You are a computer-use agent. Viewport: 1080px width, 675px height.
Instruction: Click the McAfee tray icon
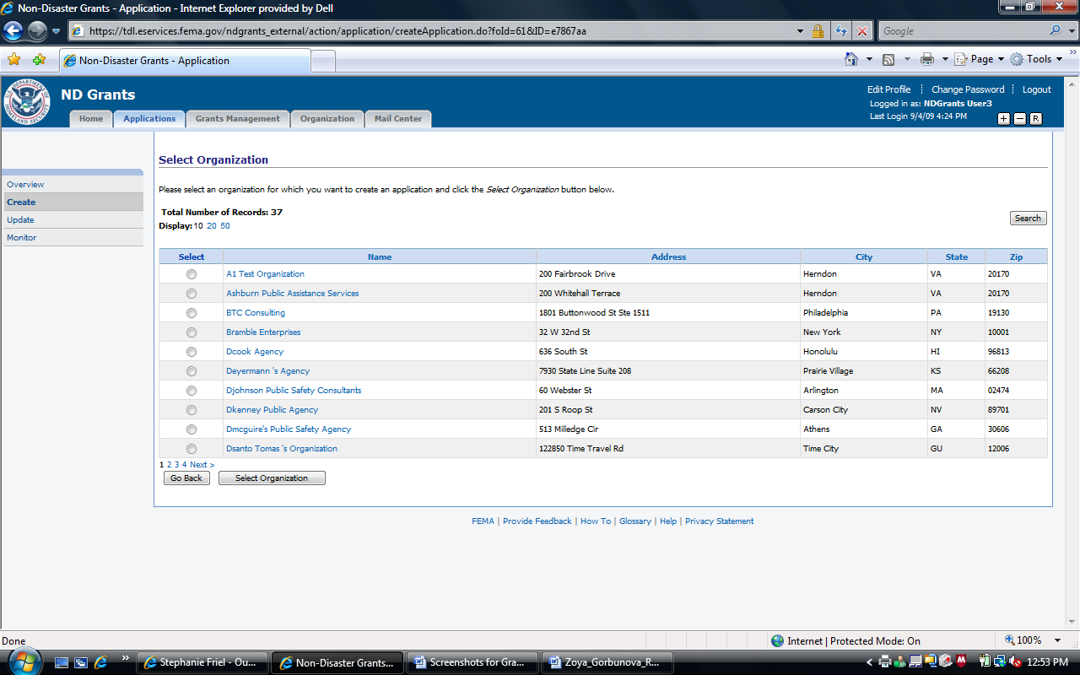[x=961, y=662]
